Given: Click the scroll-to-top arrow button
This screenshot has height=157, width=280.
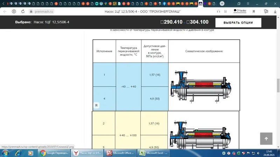Looking at the screenshot, I should [x=266, y=138].
